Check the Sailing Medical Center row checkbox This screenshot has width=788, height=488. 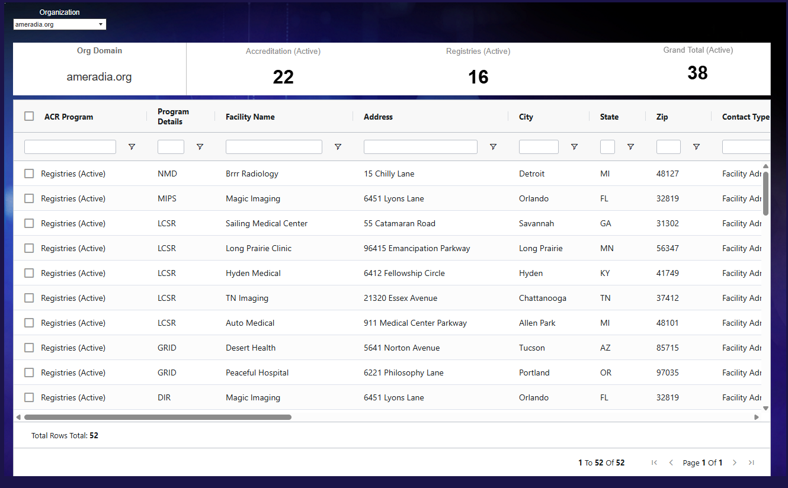coord(29,223)
